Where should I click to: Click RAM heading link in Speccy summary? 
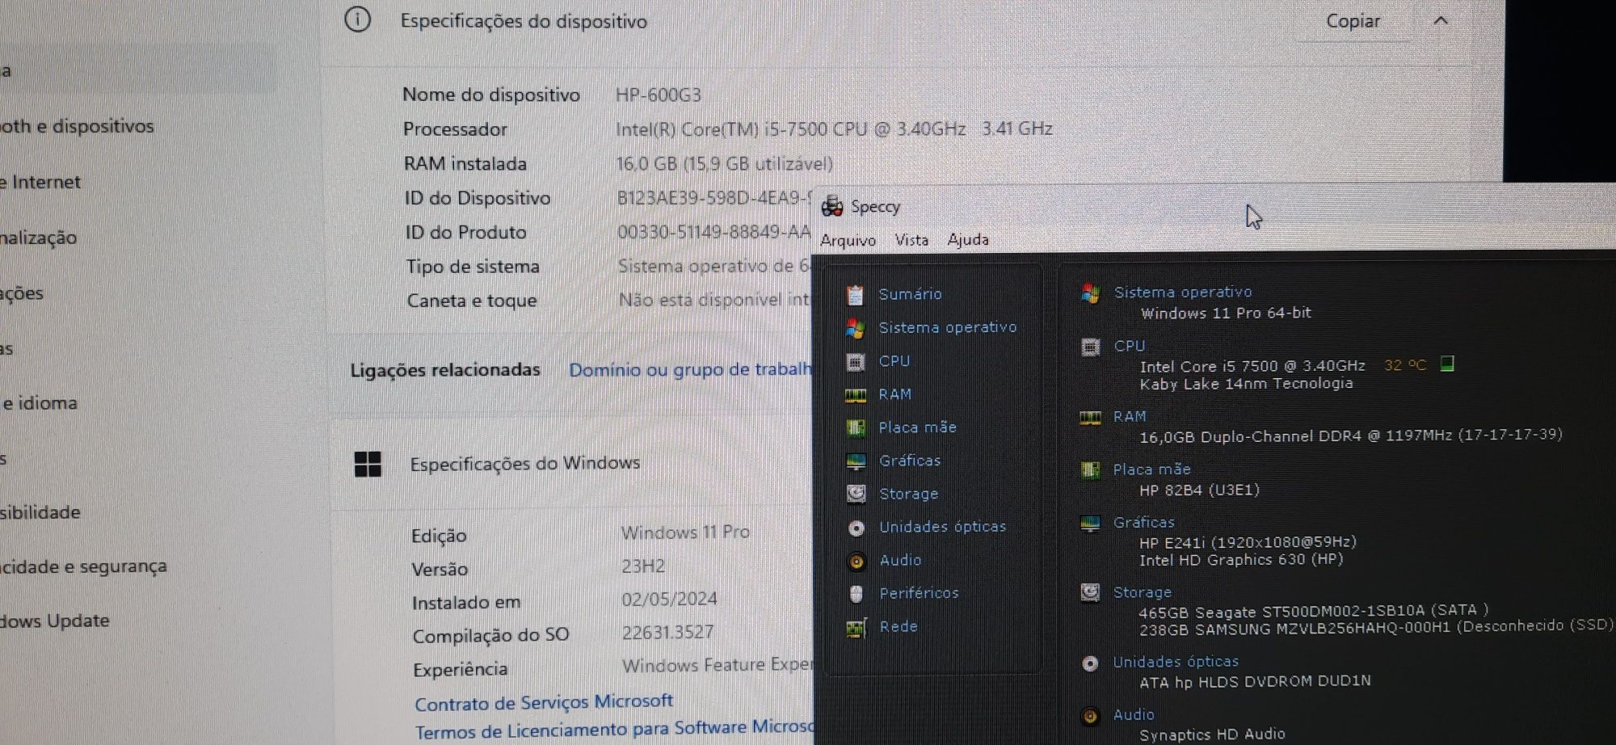click(1130, 416)
